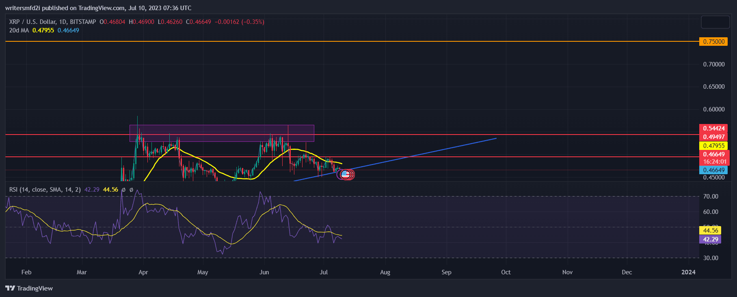Click the second ø symbol in RSI legend
The image size is (737, 297).
[x=131, y=190]
